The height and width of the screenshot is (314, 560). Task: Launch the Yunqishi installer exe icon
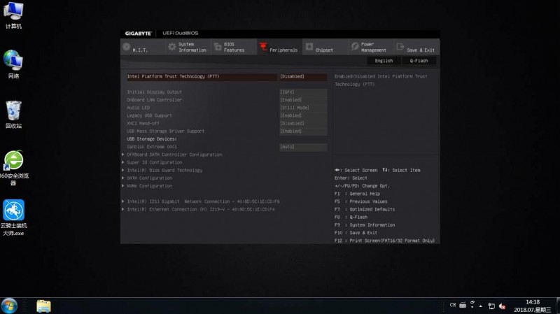pos(13,217)
